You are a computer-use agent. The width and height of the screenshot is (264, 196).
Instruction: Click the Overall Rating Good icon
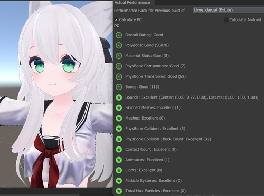(119, 35)
